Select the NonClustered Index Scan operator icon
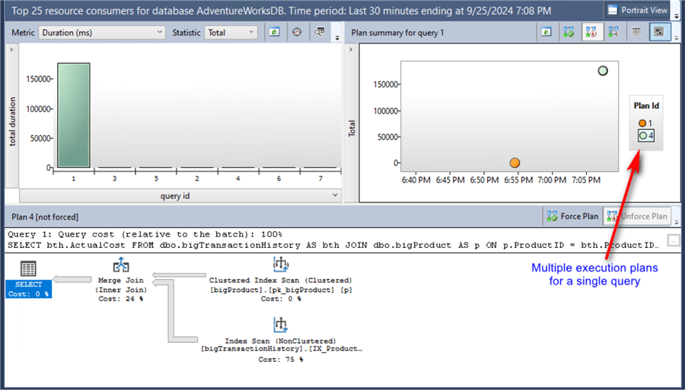Image resolution: width=685 pixels, height=390 pixels. pos(280,325)
